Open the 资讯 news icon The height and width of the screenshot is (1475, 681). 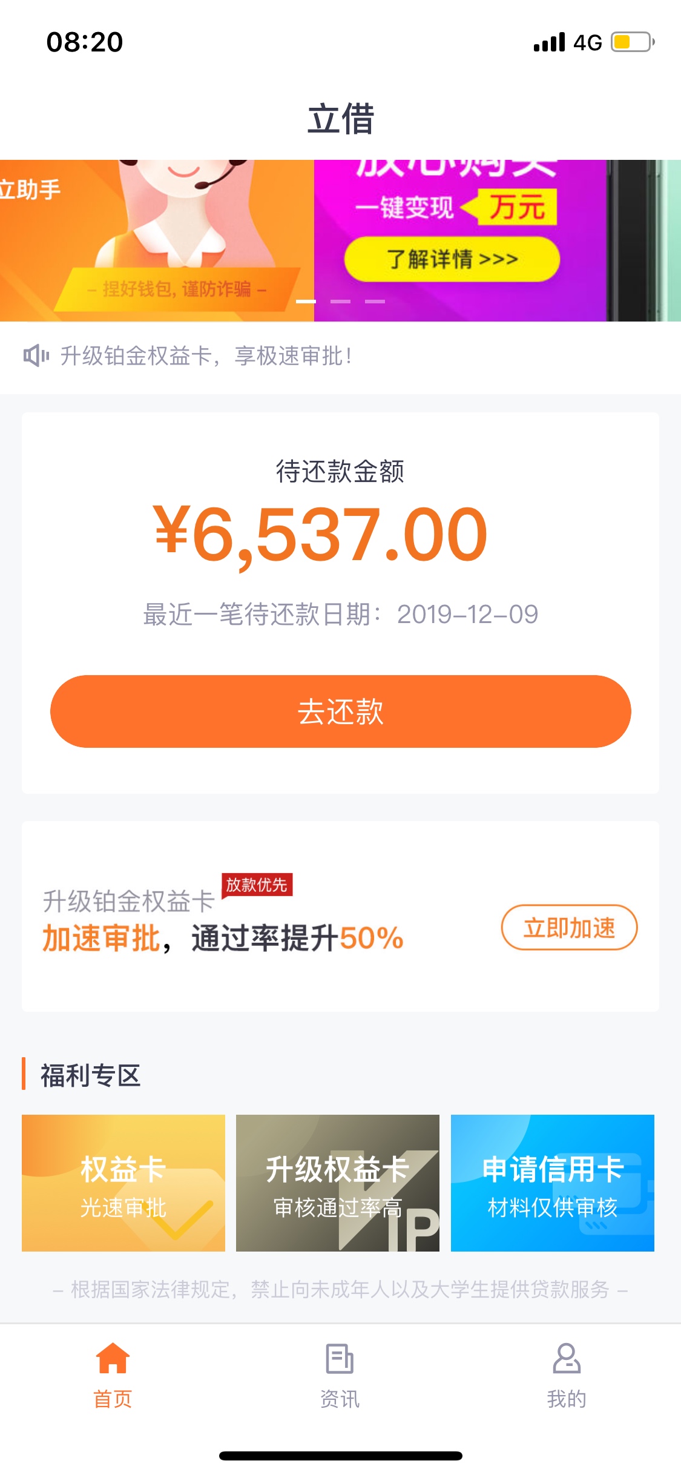point(340,1358)
